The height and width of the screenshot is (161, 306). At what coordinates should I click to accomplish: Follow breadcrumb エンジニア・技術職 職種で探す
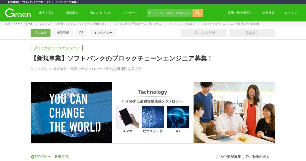coord(73,24)
